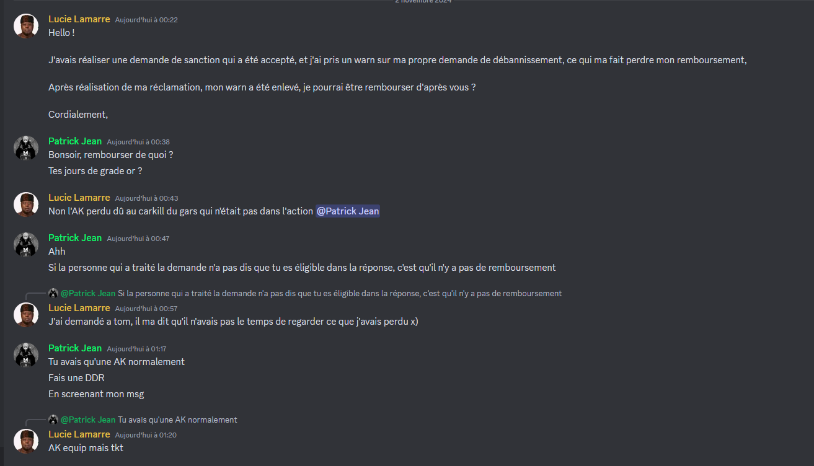Open Patrick Jean's avatar on the 01:17 message
814x466 pixels.
click(26, 354)
